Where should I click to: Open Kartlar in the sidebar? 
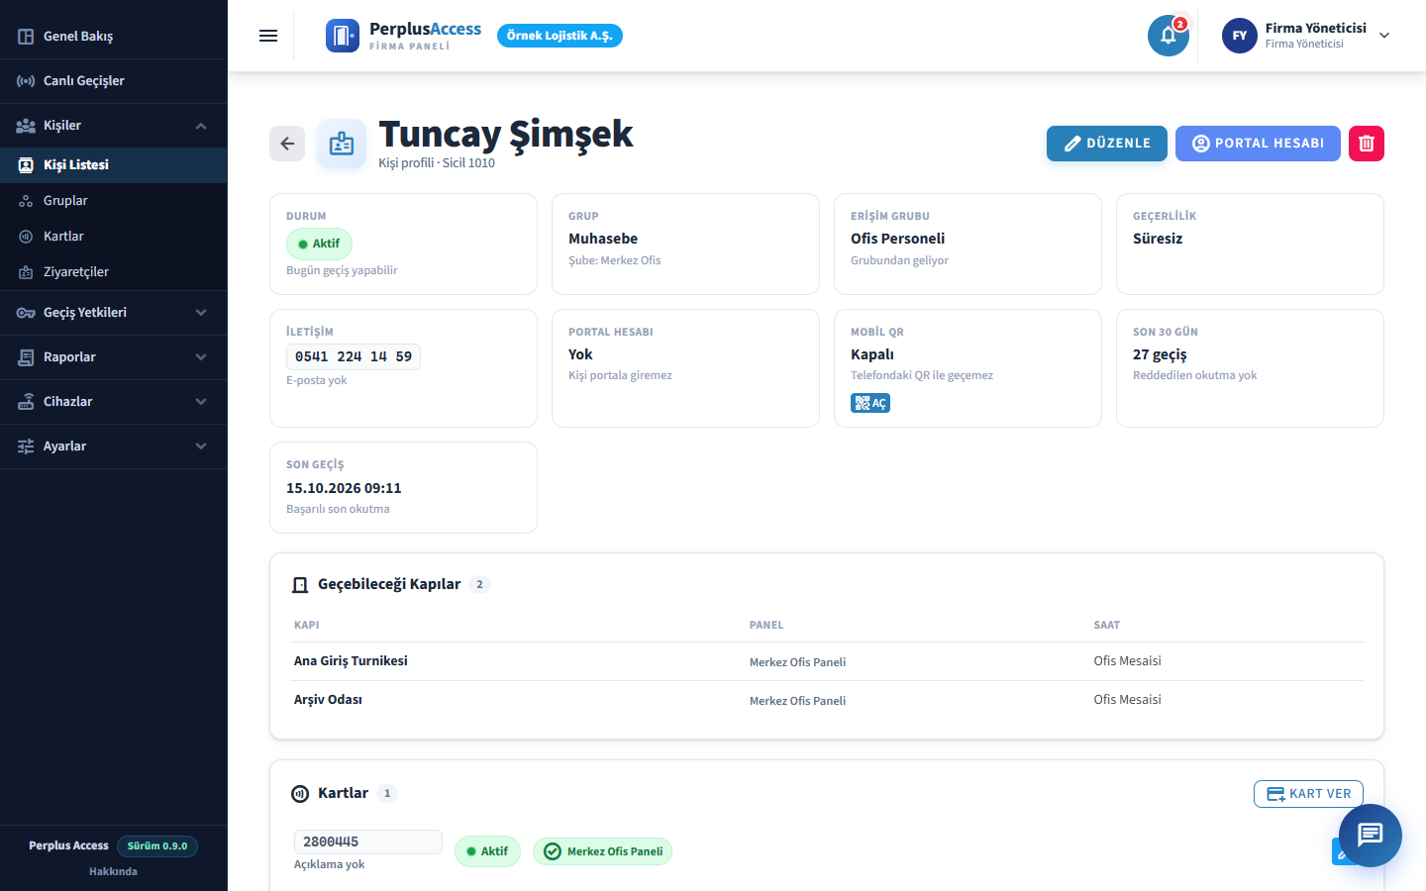point(114,237)
